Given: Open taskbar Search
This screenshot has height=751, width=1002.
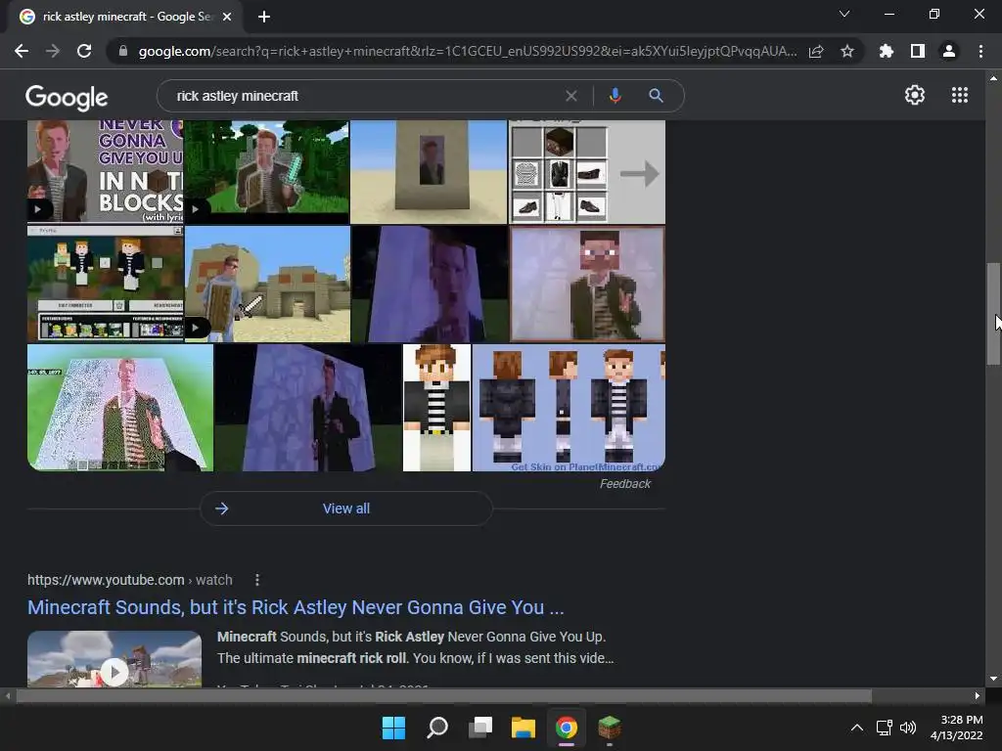Looking at the screenshot, I should (x=437, y=728).
